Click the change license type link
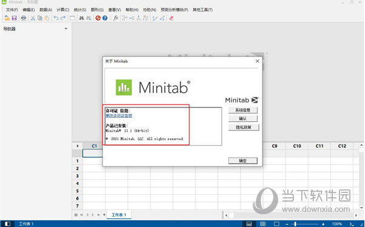Screen dimensions: 365x227 click(119, 115)
